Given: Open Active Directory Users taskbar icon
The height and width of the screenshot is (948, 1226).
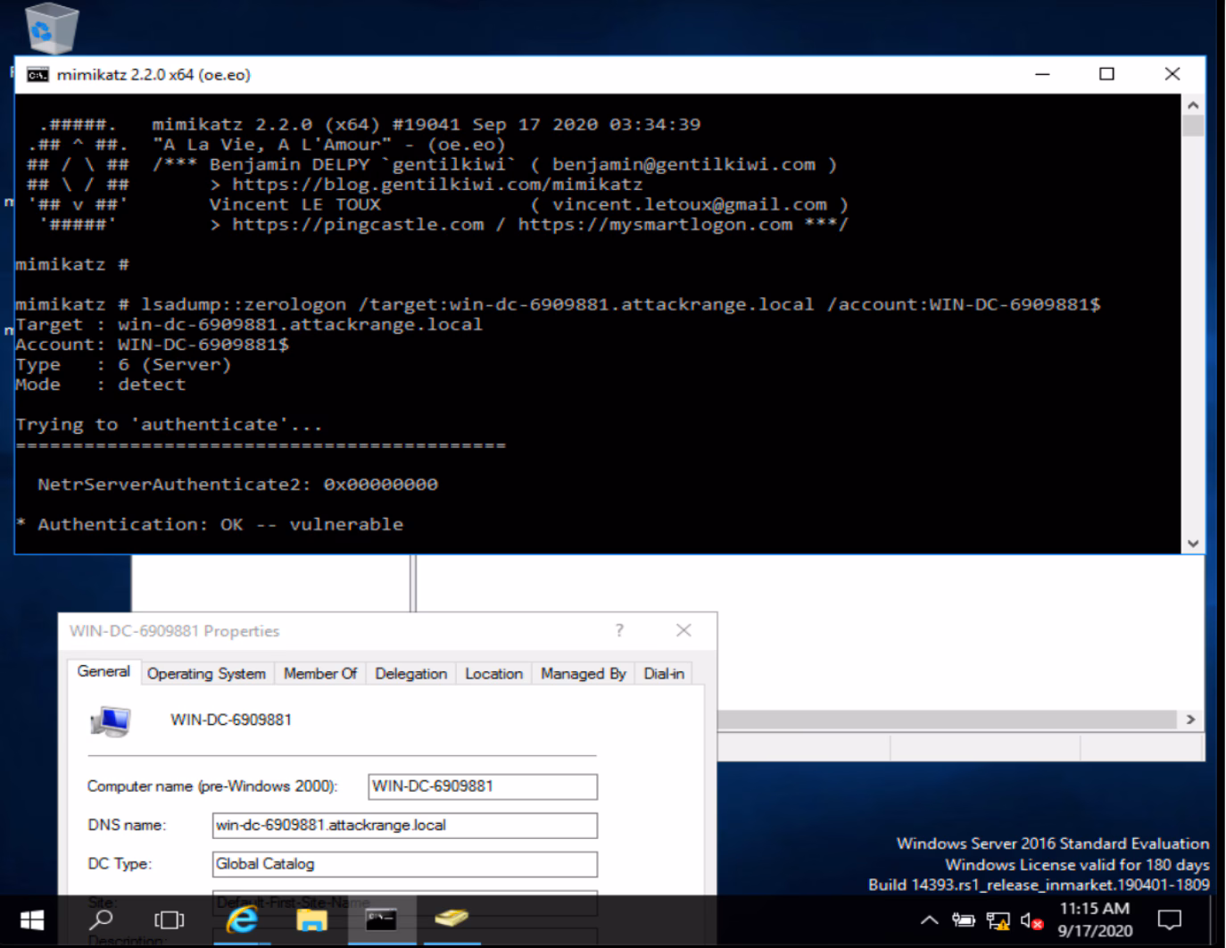Looking at the screenshot, I should tap(451, 919).
